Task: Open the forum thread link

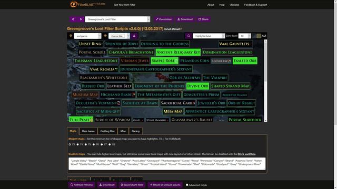Action: 172,29
